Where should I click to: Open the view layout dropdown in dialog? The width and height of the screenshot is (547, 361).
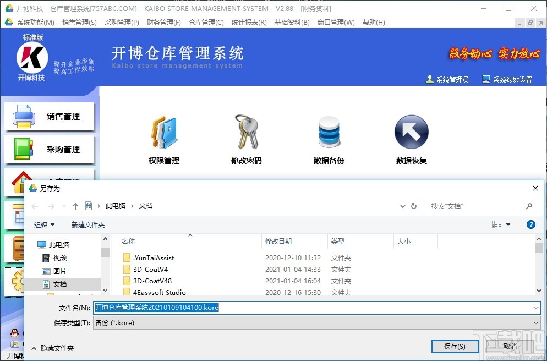pyautogui.click(x=501, y=224)
